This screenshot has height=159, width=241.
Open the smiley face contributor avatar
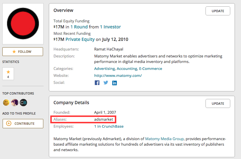[6, 102]
